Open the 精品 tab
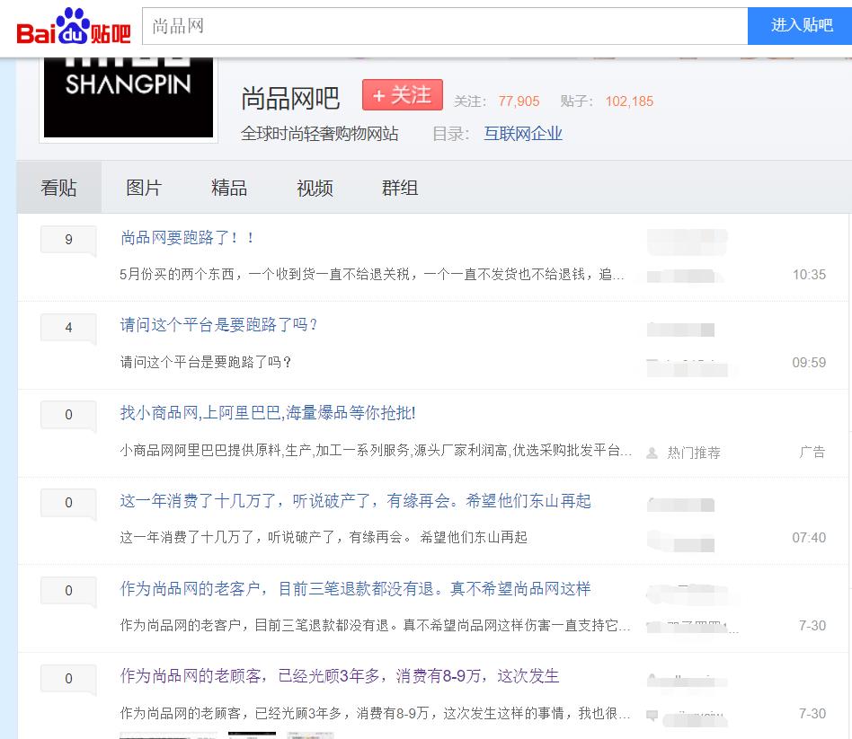 pos(229,188)
